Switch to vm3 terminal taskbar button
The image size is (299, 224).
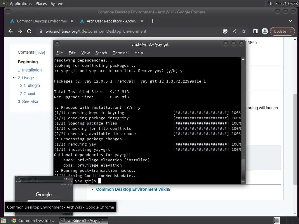84,220
